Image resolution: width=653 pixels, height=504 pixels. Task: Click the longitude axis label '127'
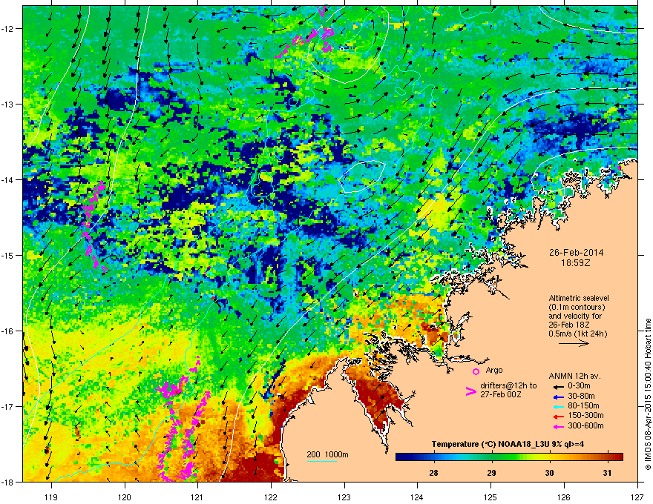637,497
